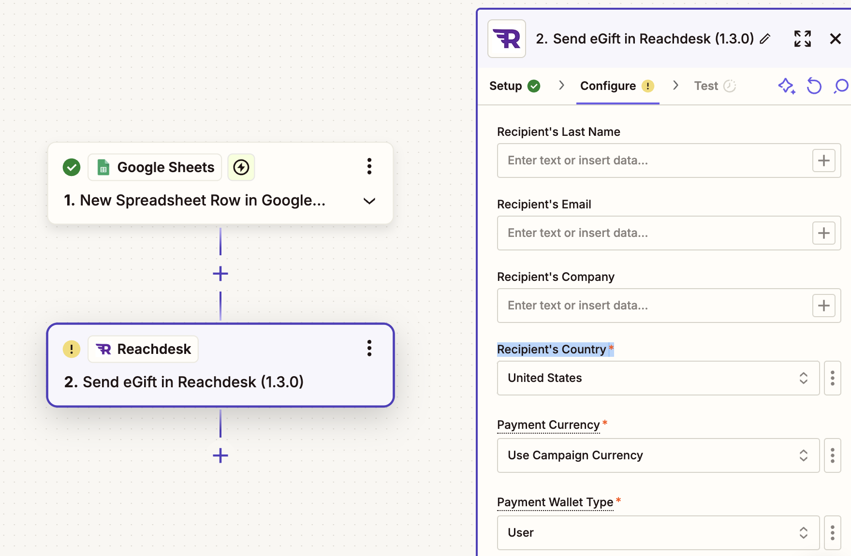851x556 pixels.
Task: Click the Payment Wallet Type label
Action: click(x=555, y=502)
